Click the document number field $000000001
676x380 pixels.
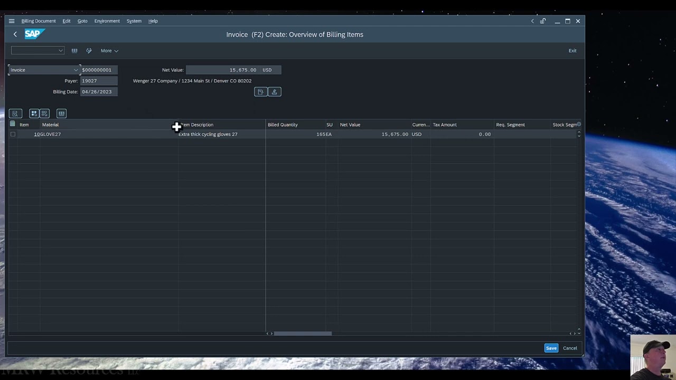(x=99, y=70)
